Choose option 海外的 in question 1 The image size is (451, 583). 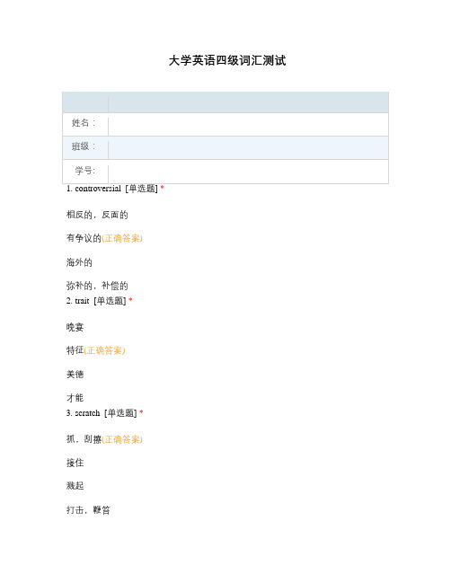tap(79, 262)
